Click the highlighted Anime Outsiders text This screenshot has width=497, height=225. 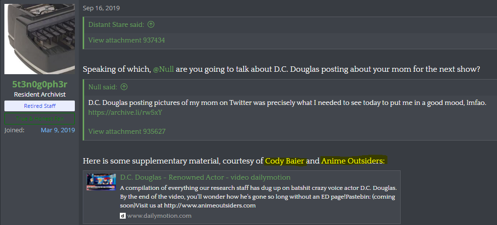pyautogui.click(x=353, y=161)
